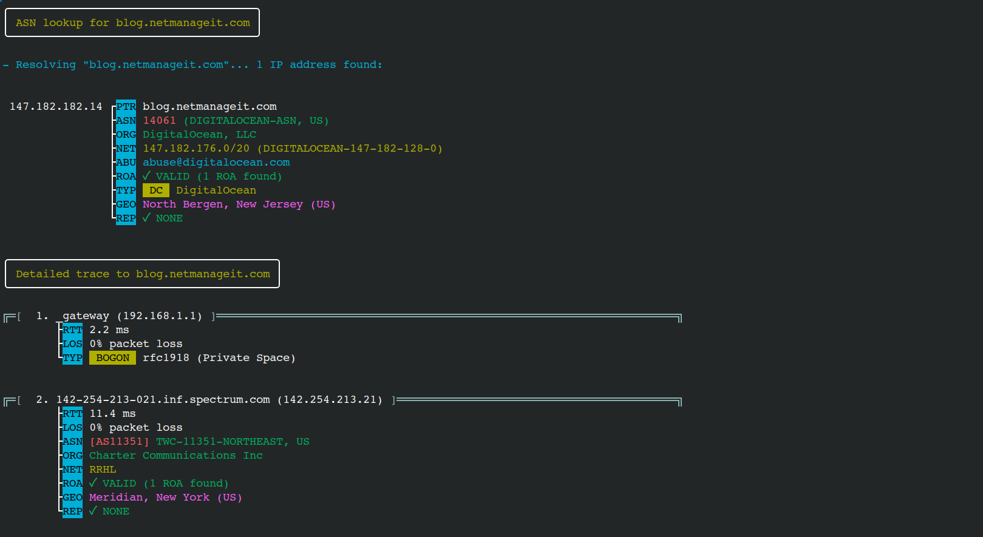Click the gateway (192.168.1.1) hop title
This screenshot has width=983, height=537.
pyautogui.click(x=132, y=316)
